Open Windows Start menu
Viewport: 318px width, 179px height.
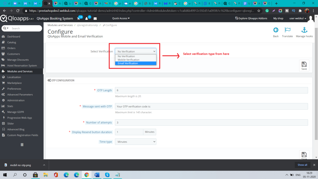tap(5, 175)
